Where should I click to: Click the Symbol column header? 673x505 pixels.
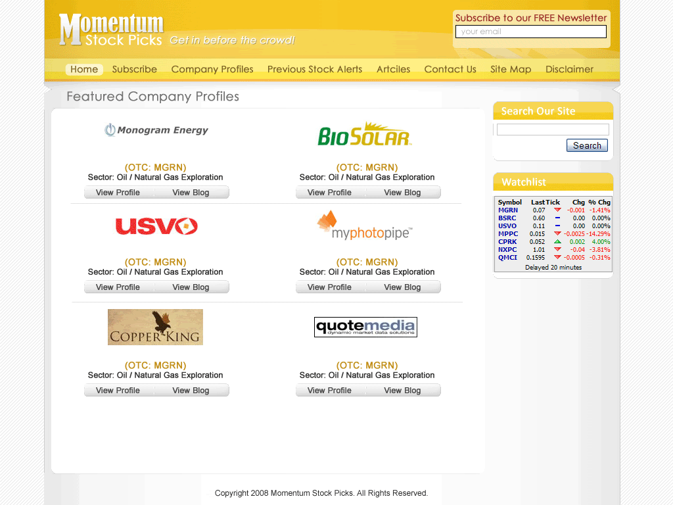click(509, 202)
